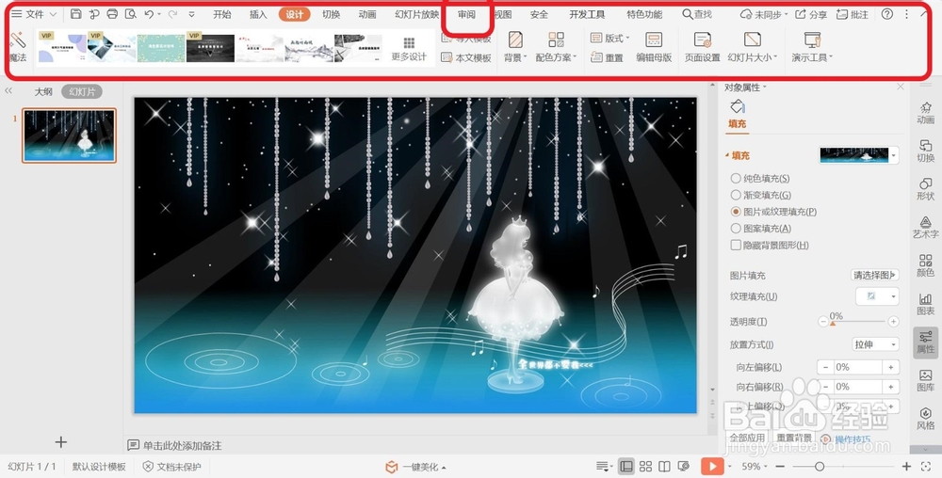Screen dimensions: 942x478
Task: Switch to 大纲 outline pane toggle
Action: [43, 92]
